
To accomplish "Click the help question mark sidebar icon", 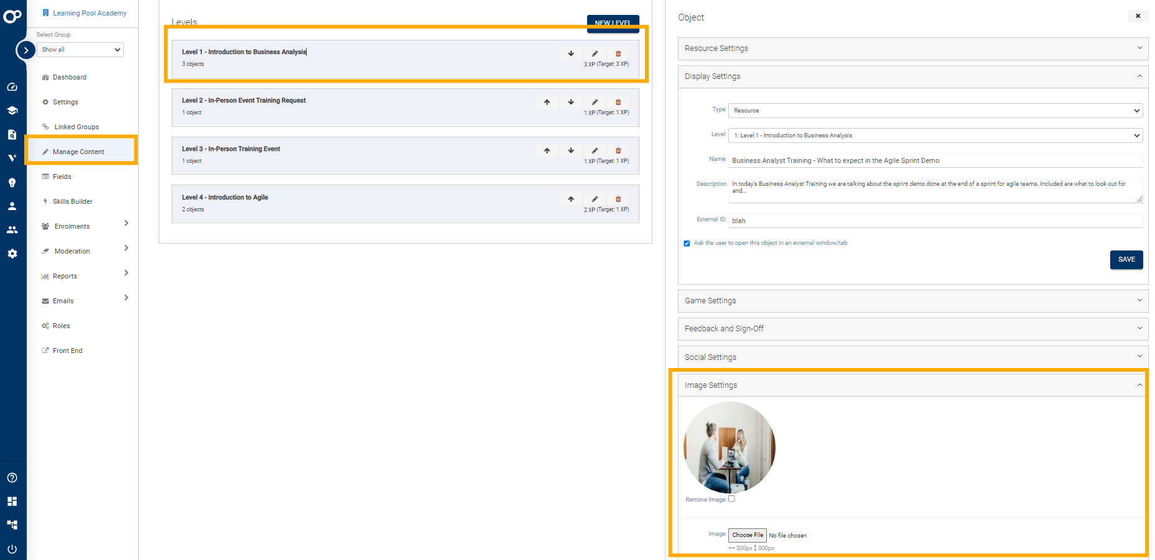I will [12, 477].
